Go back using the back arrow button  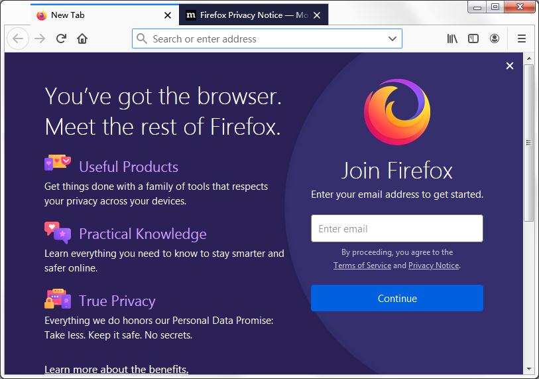pyautogui.click(x=18, y=38)
